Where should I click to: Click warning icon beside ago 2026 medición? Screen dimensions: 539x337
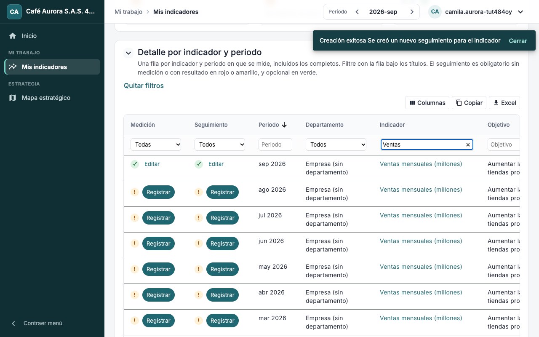coord(135,192)
